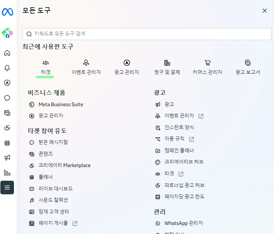Screen dimensions: 274x234
Task: Open insights bar chart icon in sidebar
Action: coord(7,173)
